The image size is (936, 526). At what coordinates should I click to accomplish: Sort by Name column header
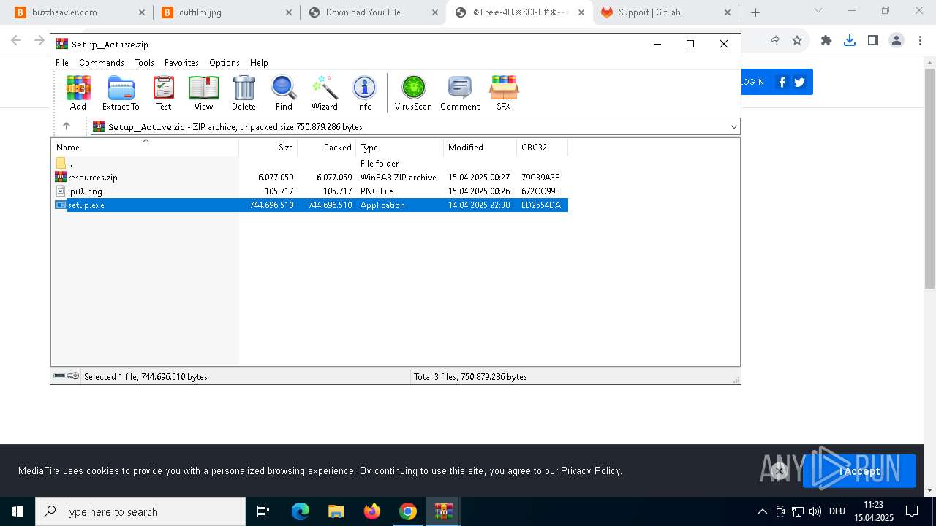pyautogui.click(x=145, y=148)
